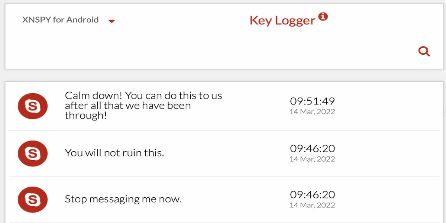Select the "You will not ruin this." log entry
The height and width of the screenshot is (223, 446).
[114, 153]
